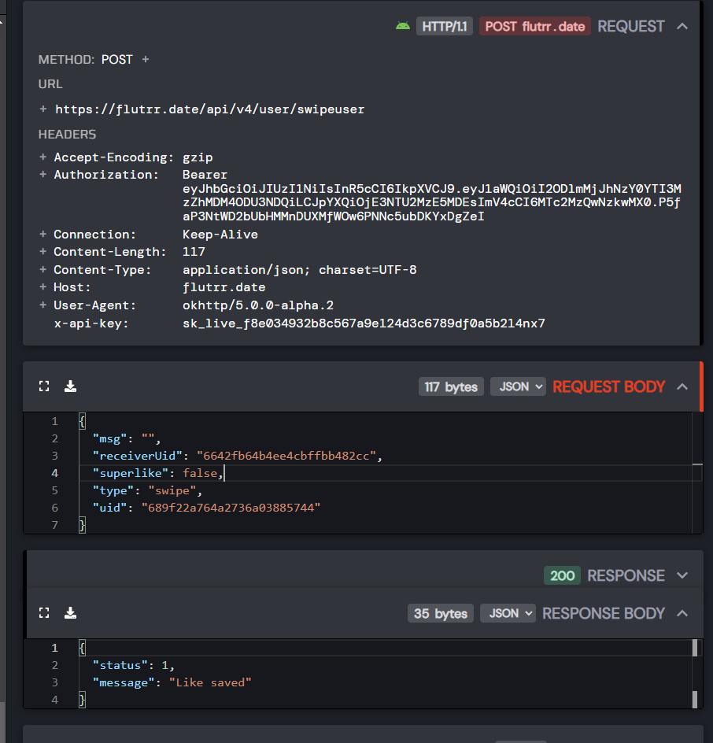713x743 pixels.
Task: Click the Android source icon in request header
Action: pyautogui.click(x=403, y=27)
